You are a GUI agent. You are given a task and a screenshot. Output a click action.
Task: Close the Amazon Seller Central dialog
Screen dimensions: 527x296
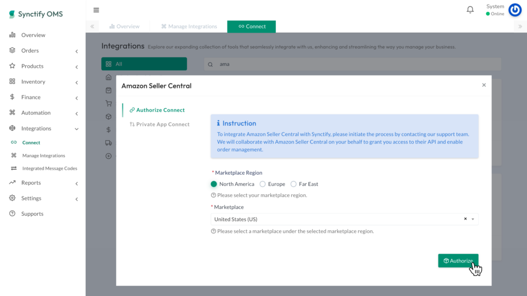(484, 85)
